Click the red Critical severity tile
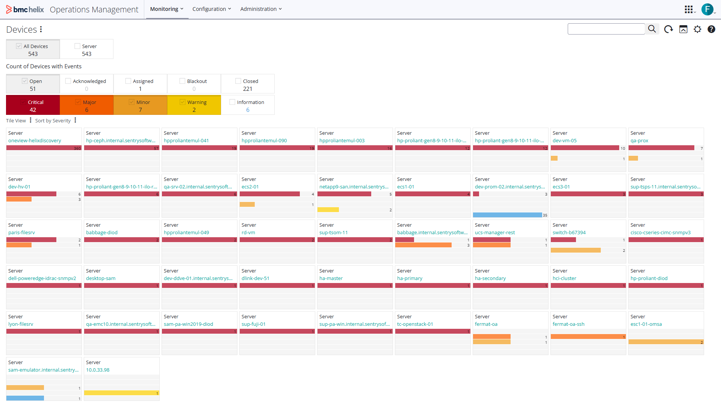This screenshot has height=405, width=721. tap(33, 105)
